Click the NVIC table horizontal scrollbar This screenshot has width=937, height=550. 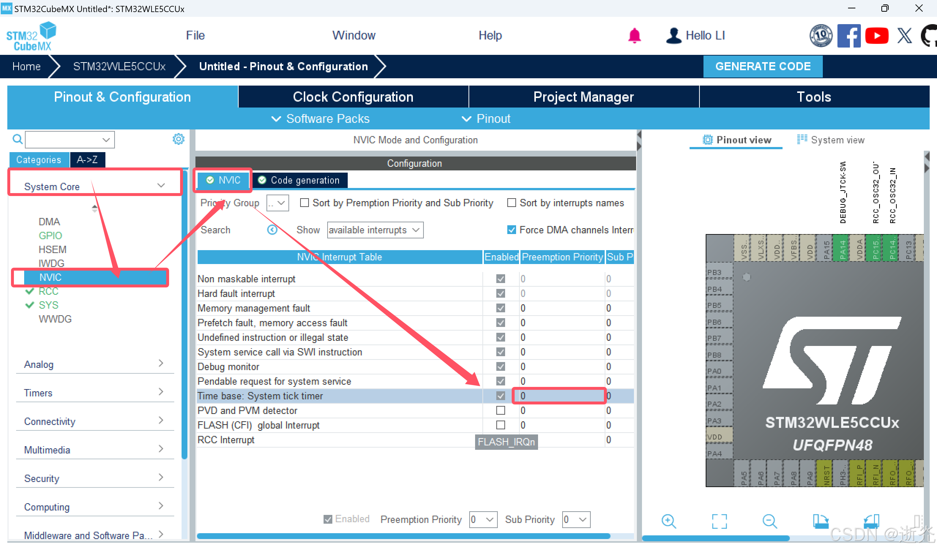(403, 536)
